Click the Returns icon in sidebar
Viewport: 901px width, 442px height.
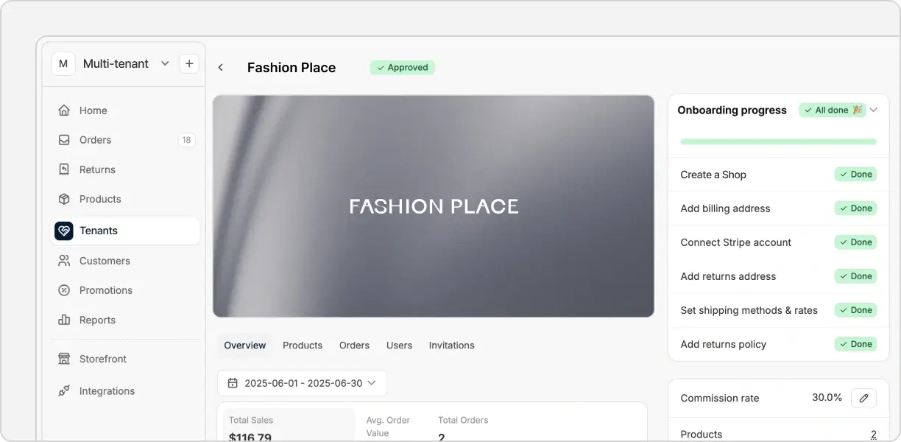tap(66, 169)
